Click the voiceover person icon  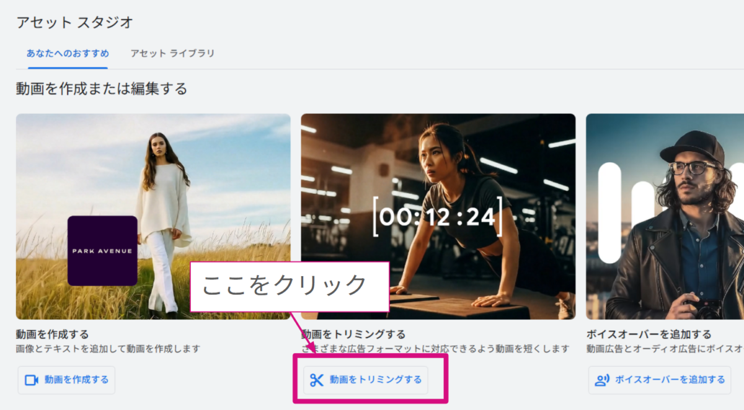602,380
